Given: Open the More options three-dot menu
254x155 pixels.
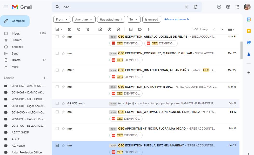Looking at the screenshot, I should pyautogui.click(x=148, y=29).
